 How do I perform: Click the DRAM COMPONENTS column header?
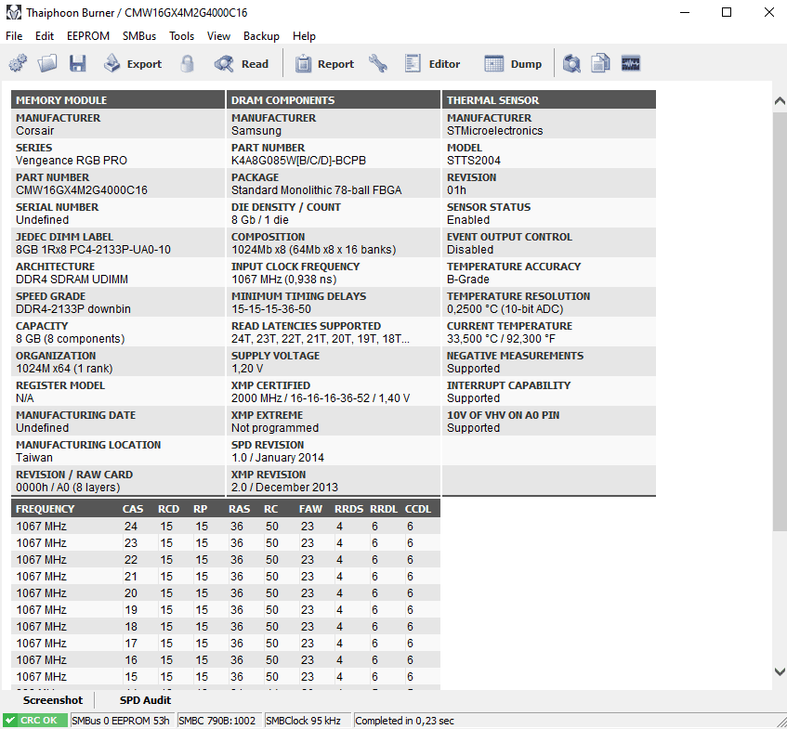(334, 100)
